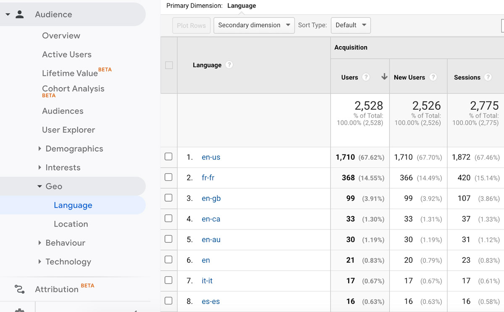Select Location under Geo
The width and height of the screenshot is (504, 312).
(71, 224)
